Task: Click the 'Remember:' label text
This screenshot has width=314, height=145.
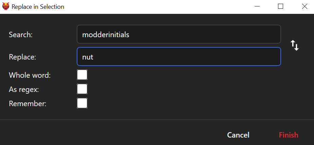Action: click(x=27, y=103)
